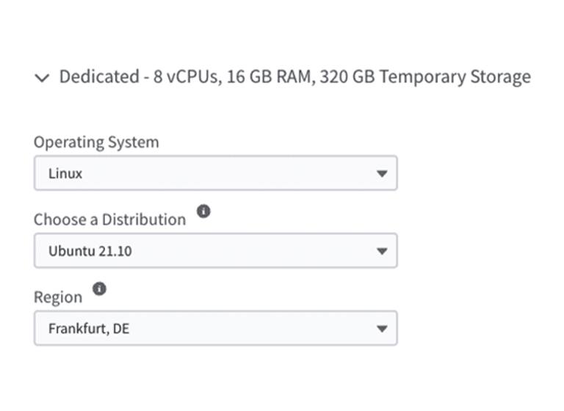
Task: Click the Frankfurt, DE value text
Action: [x=89, y=329]
